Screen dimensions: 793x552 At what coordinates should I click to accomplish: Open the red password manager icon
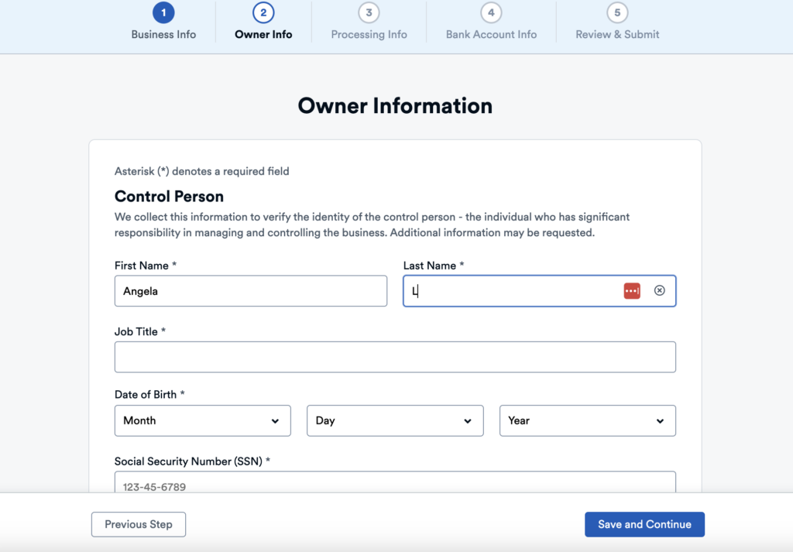pos(632,291)
